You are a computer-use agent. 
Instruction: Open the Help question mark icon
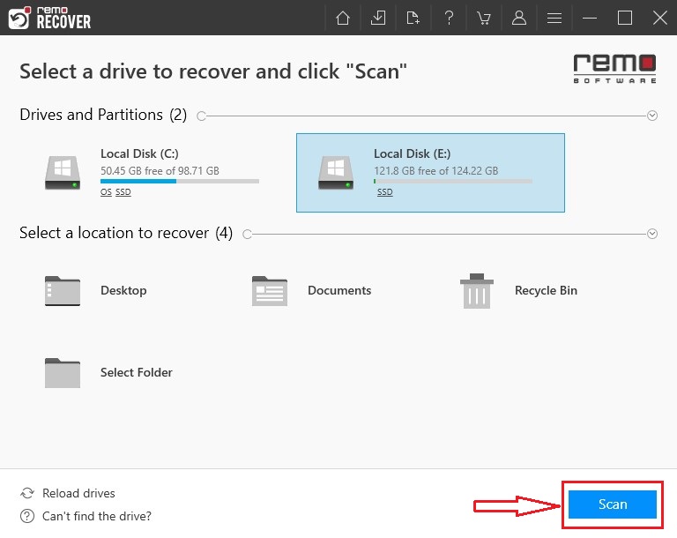point(449,18)
